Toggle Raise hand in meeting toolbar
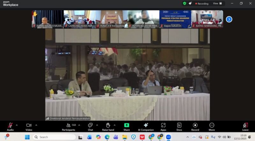Image resolution: width=255 pixels, height=141 pixels. point(108,125)
